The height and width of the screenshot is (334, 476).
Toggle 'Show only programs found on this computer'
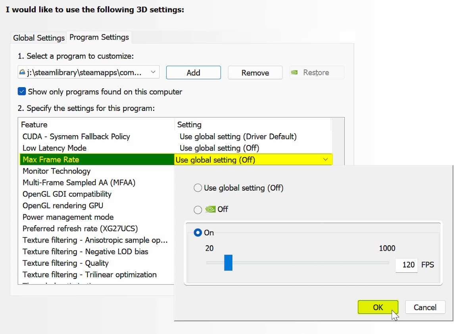(x=22, y=92)
